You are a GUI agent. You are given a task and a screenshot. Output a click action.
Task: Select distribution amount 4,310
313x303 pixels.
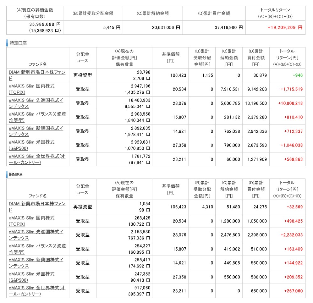click(208, 207)
